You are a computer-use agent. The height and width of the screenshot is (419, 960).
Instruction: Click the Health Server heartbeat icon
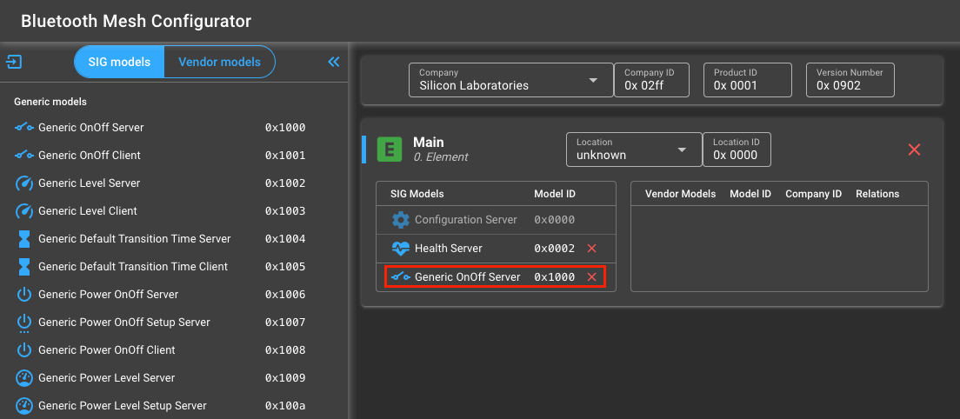pyautogui.click(x=400, y=249)
